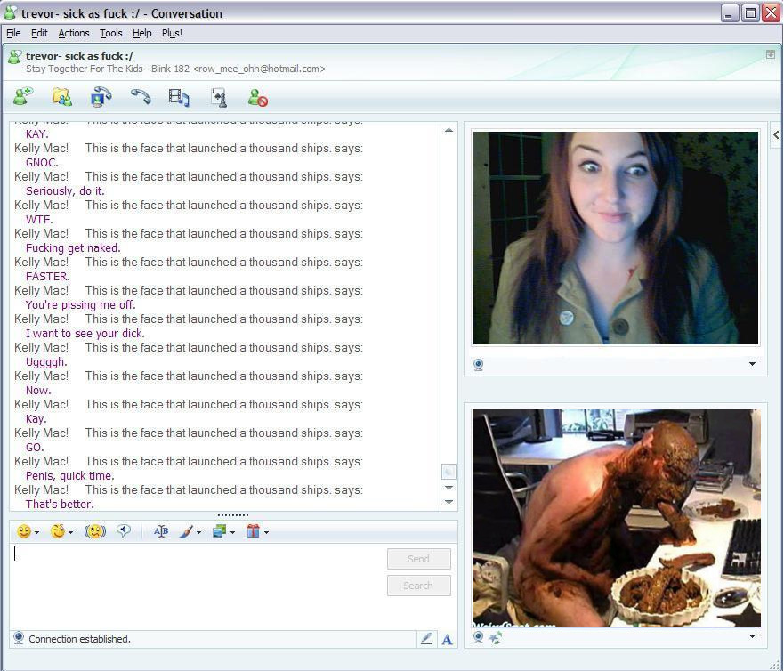Click the invite contact to conversation icon
The width and height of the screenshot is (784, 671).
coord(23,97)
